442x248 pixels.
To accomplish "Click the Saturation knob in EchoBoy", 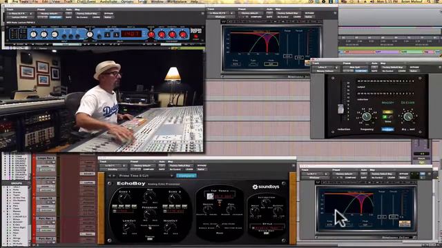I will pyautogui.click(x=265, y=202).
